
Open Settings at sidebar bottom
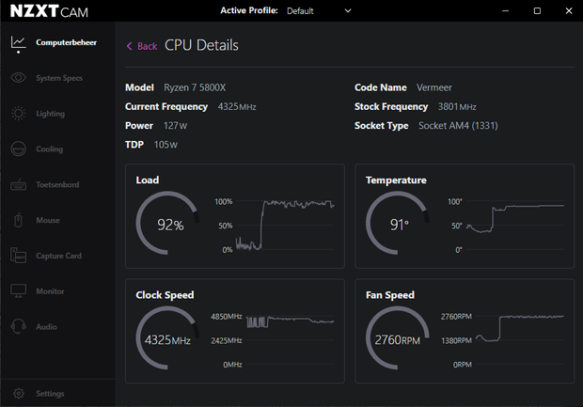(x=50, y=393)
